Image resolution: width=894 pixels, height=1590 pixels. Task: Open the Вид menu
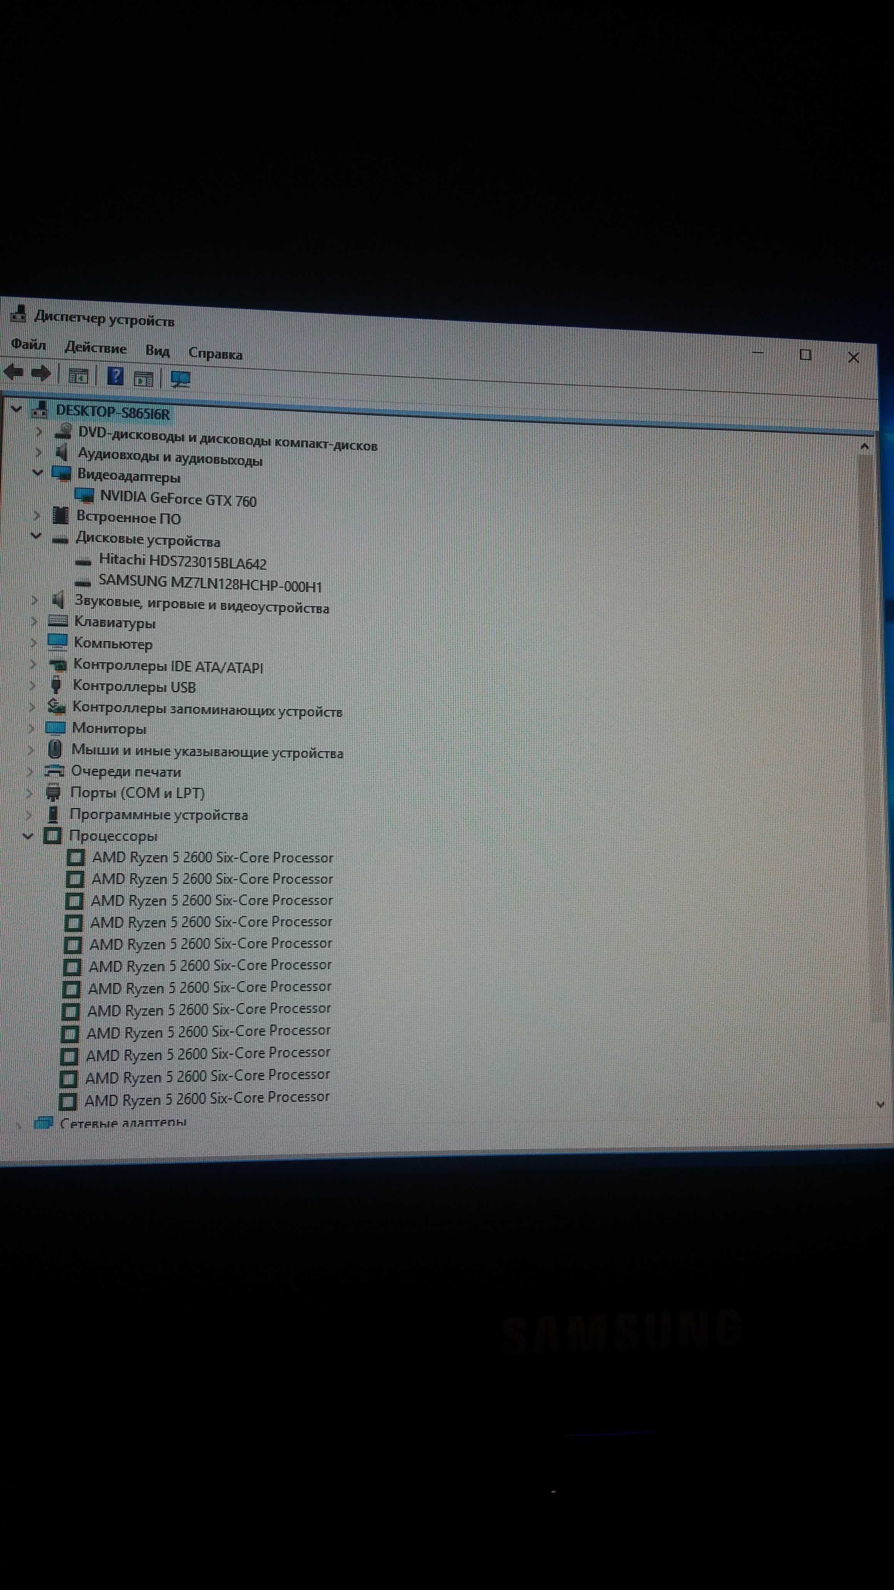coord(157,351)
